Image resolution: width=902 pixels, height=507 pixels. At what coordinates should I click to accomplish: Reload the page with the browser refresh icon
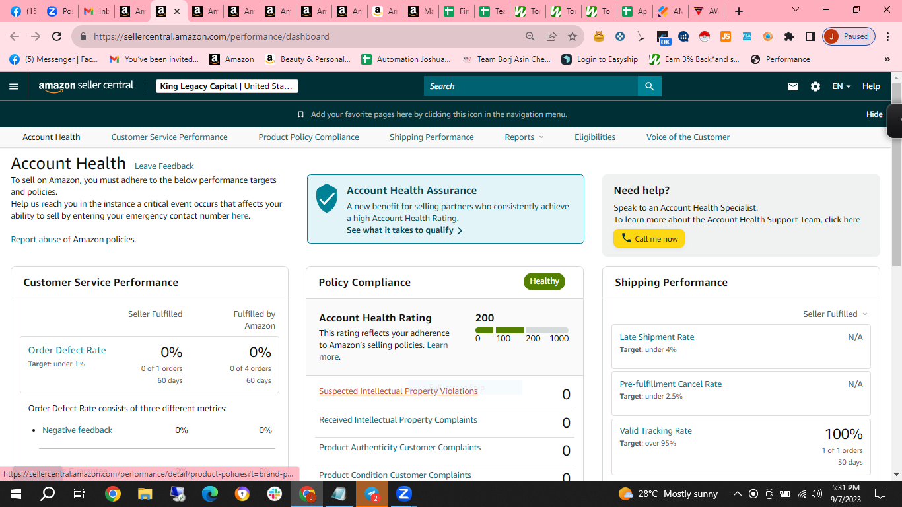57,36
